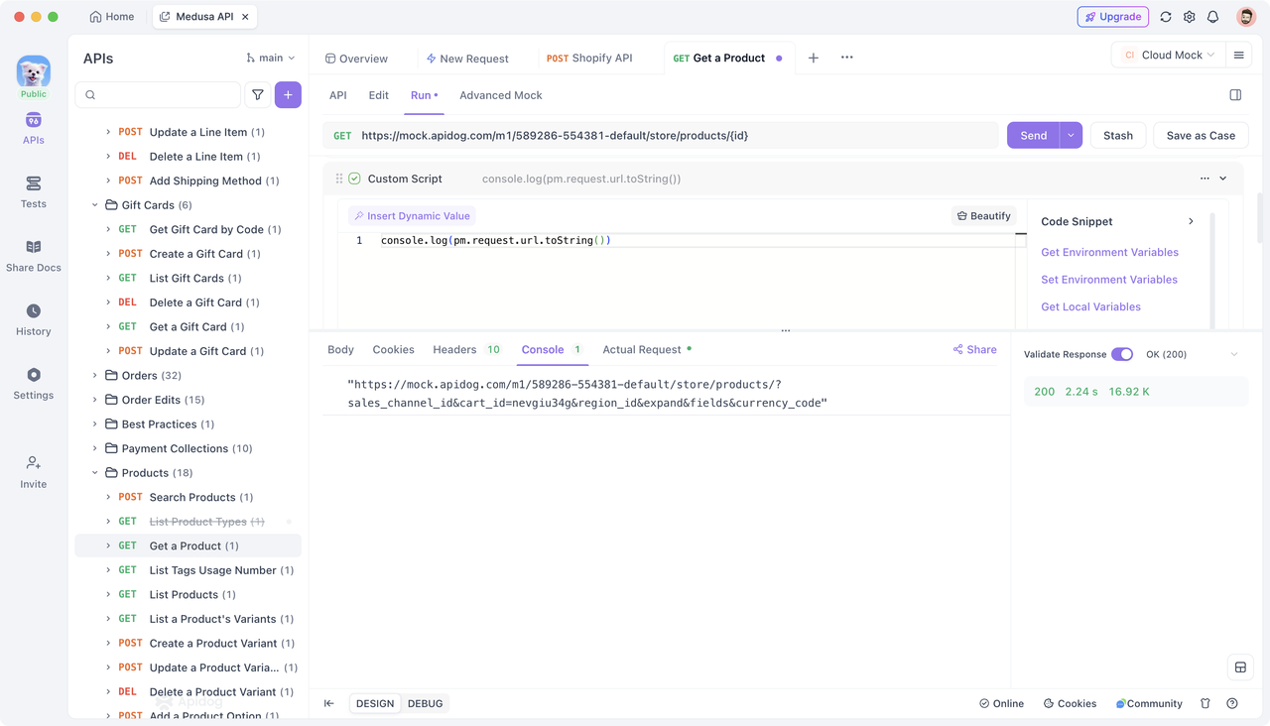Click the Share link in response panel
The width and height of the screenshot is (1270, 726).
tap(974, 349)
